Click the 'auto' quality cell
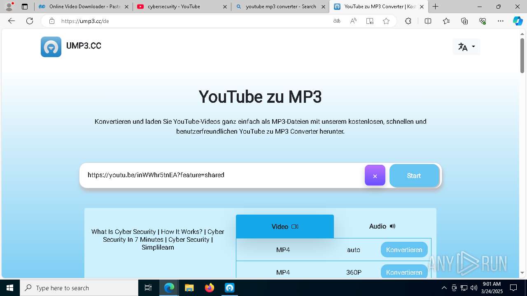The height and width of the screenshot is (296, 527). tap(354, 250)
